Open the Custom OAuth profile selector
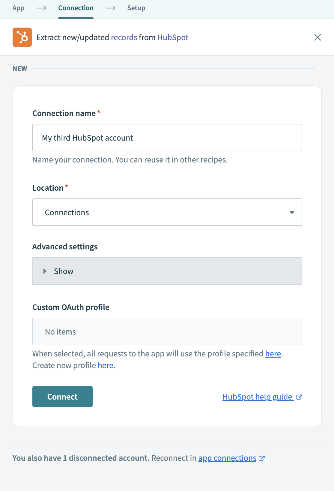Screen dimensions: 334x491 [167, 332]
